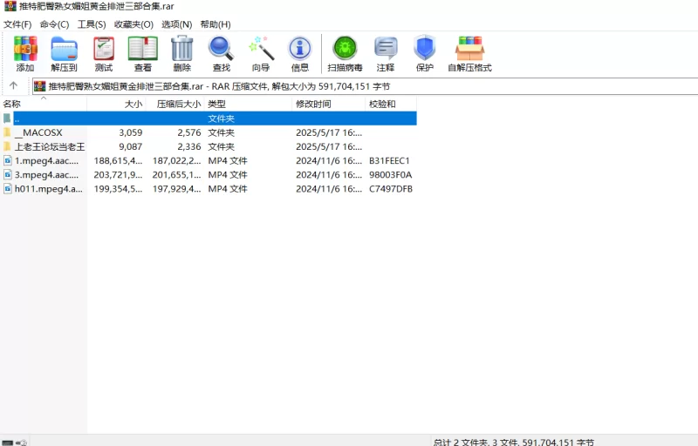Open the Options (选项) menu
This screenshot has height=446, width=698.
point(177,24)
